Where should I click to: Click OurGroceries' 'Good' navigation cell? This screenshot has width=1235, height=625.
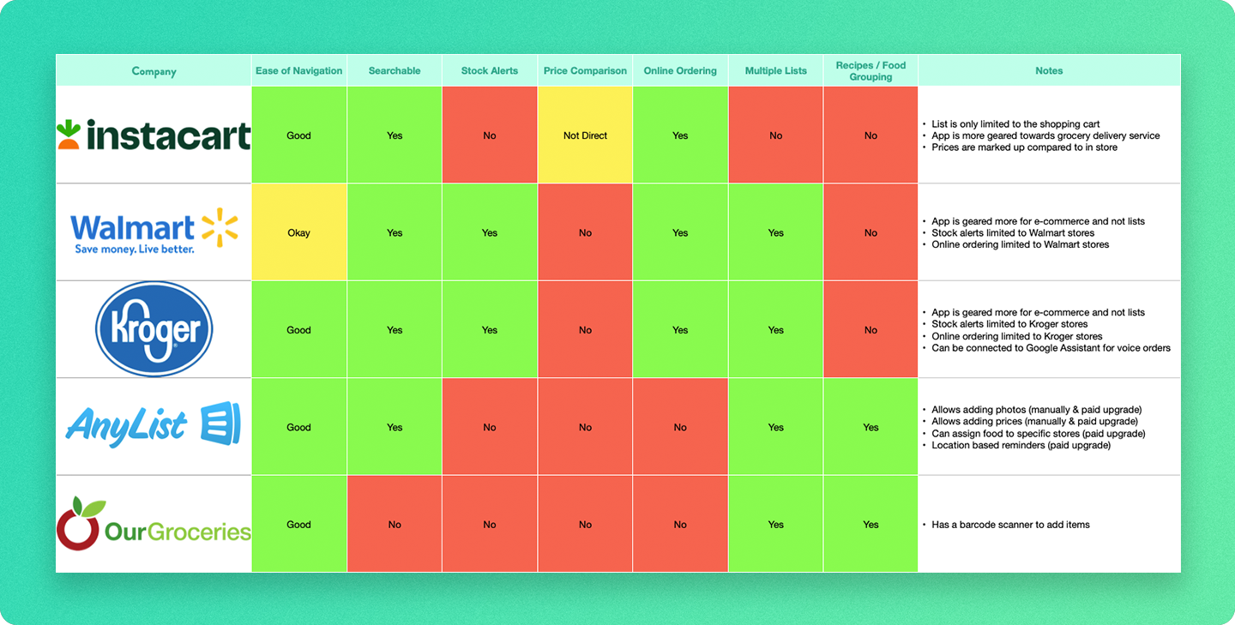[x=299, y=525]
